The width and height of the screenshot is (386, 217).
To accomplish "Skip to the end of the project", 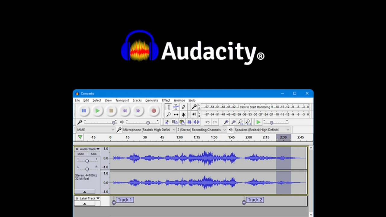I will tap(138, 111).
